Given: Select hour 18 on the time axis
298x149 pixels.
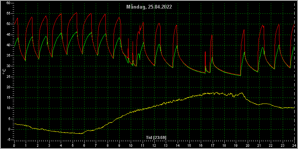Looking at the screenshot, I should click(224, 145).
